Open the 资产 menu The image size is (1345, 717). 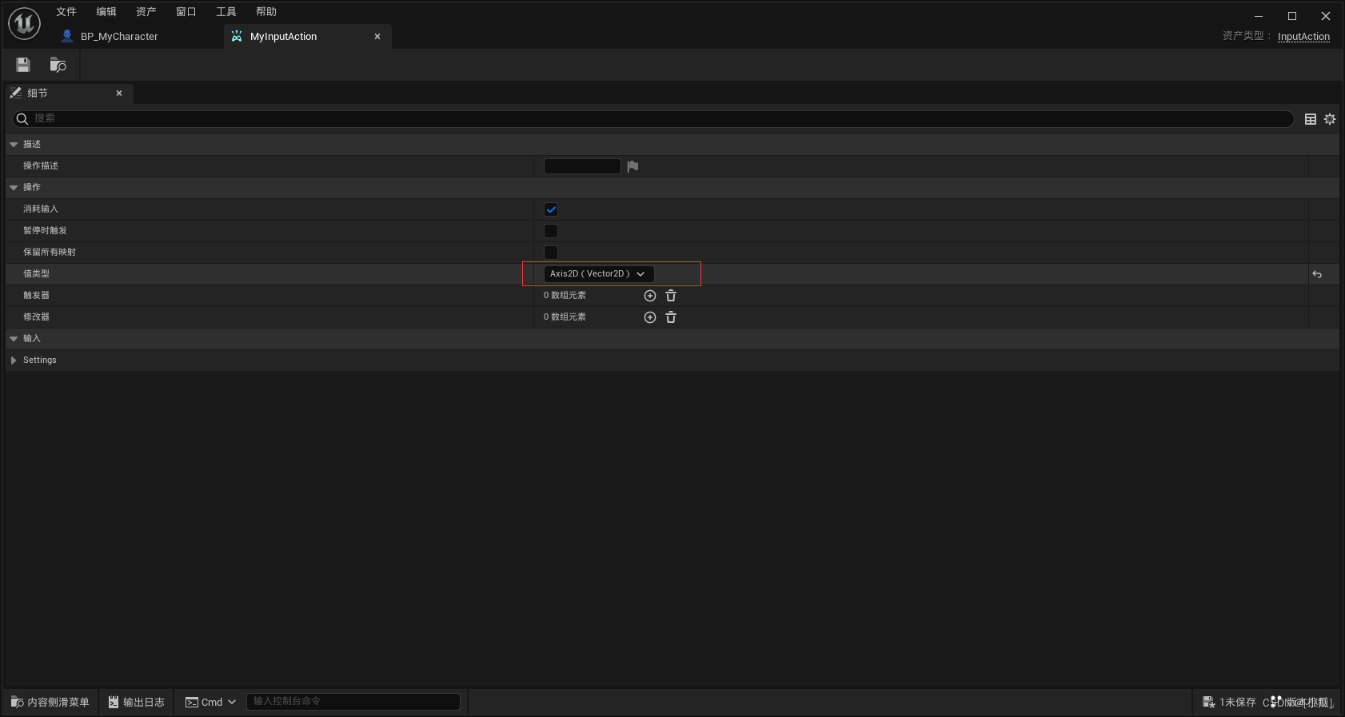click(x=146, y=11)
